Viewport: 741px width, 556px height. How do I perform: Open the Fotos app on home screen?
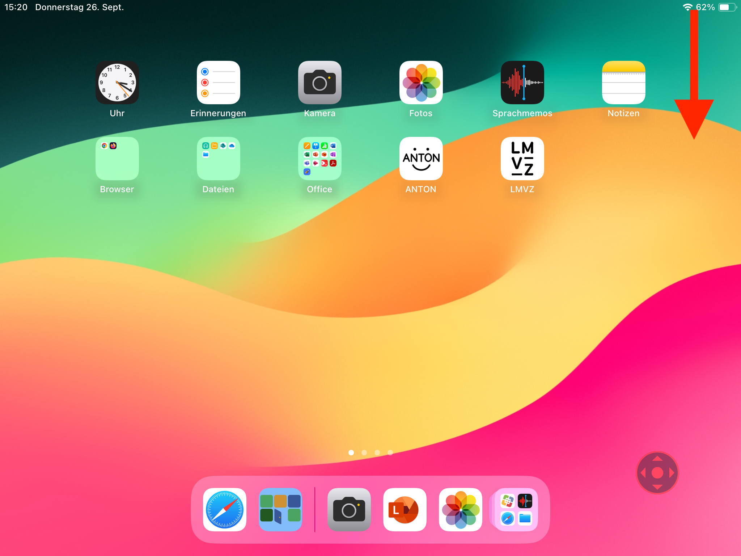coord(421,83)
